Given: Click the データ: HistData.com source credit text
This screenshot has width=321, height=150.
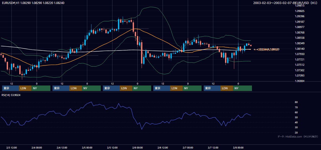Looking at the screenshot, I should tap(298, 136).
